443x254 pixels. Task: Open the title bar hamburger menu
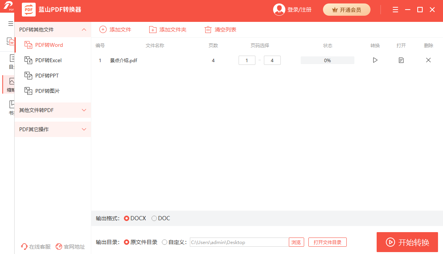click(x=395, y=10)
